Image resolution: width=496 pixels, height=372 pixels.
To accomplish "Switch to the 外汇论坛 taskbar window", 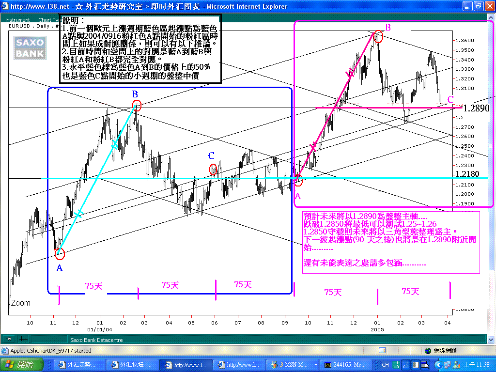I will click(131, 365).
